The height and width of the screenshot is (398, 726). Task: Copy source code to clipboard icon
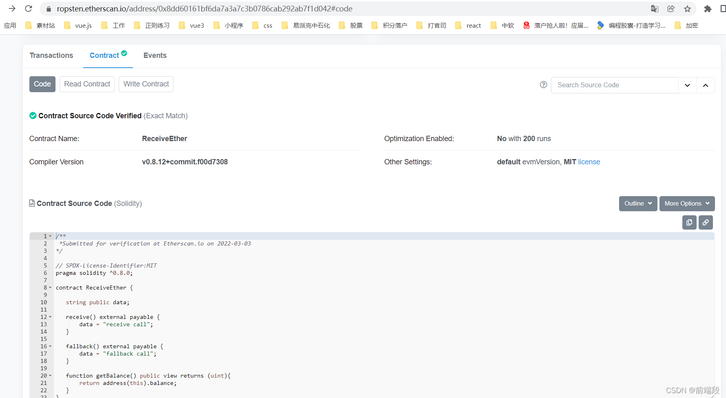click(689, 223)
